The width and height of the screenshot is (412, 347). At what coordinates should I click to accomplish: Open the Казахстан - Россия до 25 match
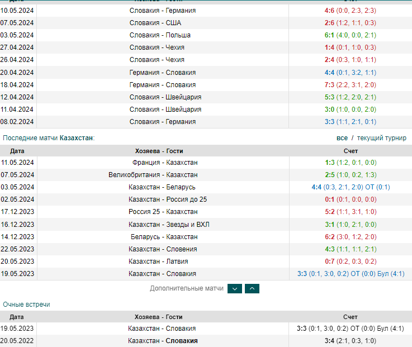(168, 199)
